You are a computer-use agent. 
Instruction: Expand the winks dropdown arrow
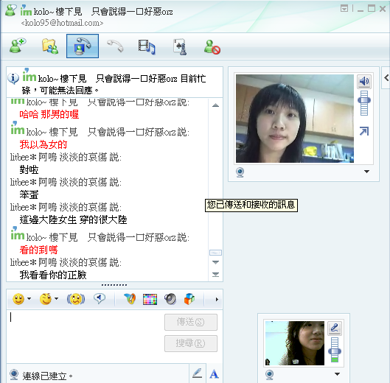57,299
